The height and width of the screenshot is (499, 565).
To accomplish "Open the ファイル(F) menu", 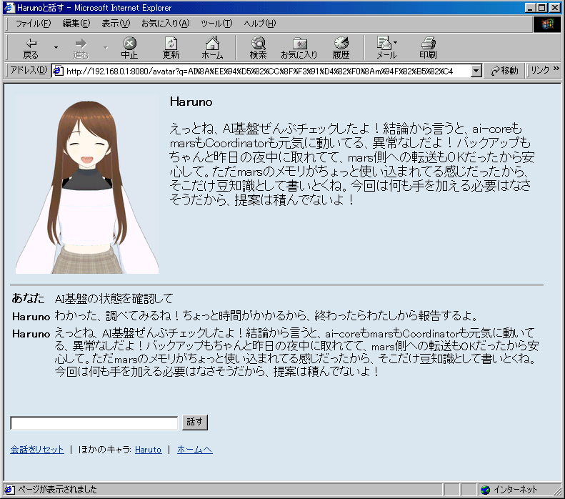I will click(33, 24).
